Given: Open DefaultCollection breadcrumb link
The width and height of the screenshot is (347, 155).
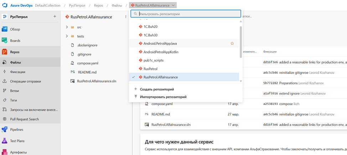Looking at the screenshot, I should (x=48, y=6).
